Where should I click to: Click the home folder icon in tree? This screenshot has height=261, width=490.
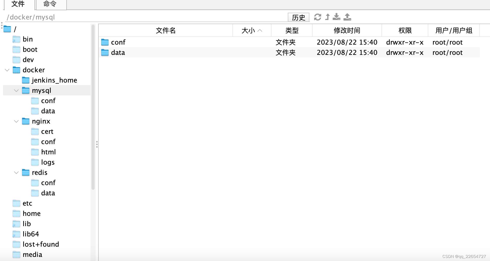(16, 214)
